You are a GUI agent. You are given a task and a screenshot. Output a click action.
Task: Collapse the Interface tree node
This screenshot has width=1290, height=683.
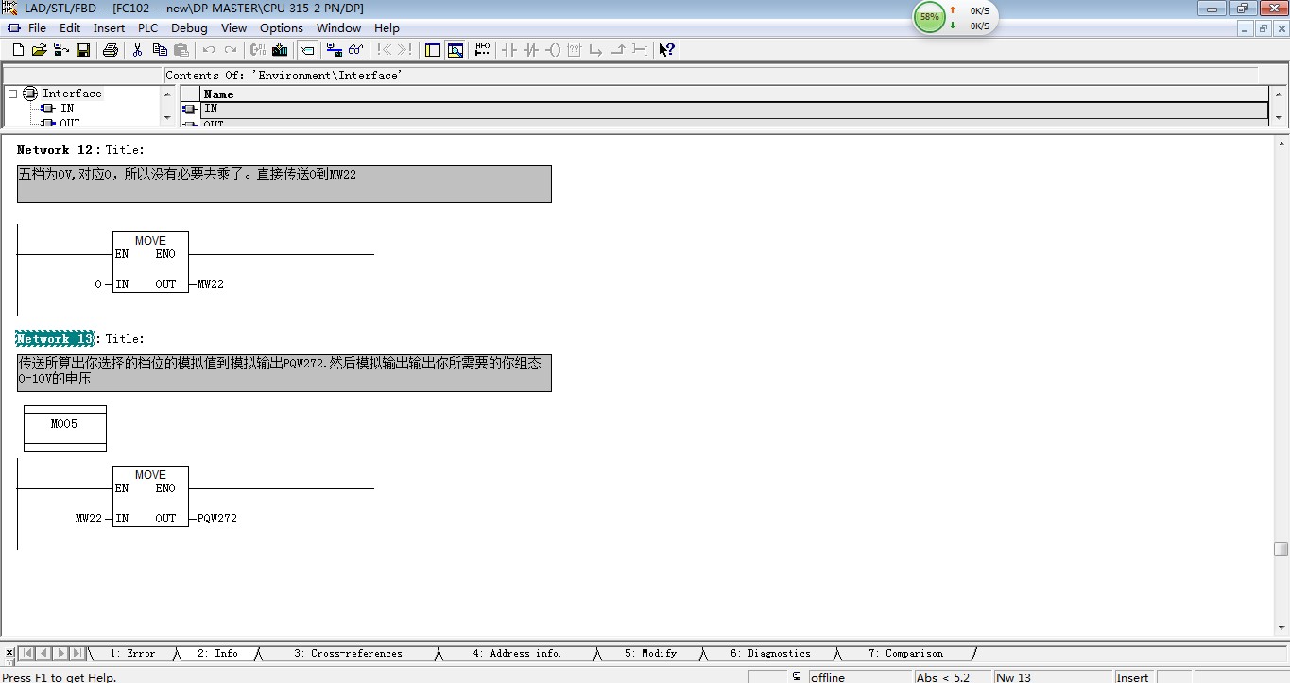[13, 94]
